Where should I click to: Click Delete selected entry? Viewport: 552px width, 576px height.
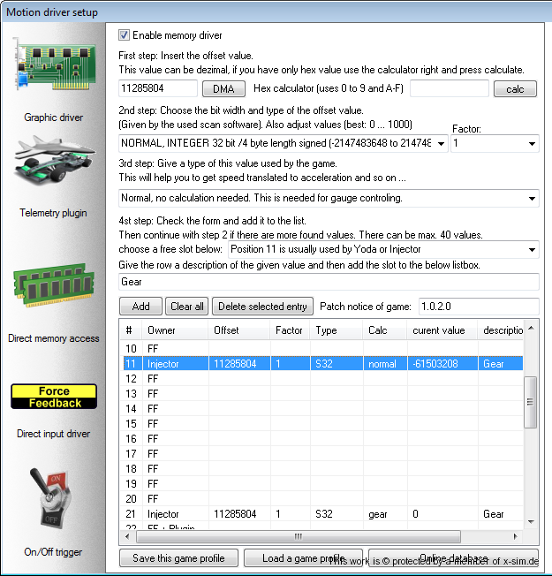pos(262,307)
